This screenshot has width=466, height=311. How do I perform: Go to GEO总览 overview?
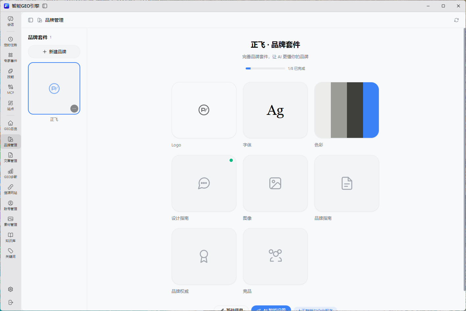[11, 125]
